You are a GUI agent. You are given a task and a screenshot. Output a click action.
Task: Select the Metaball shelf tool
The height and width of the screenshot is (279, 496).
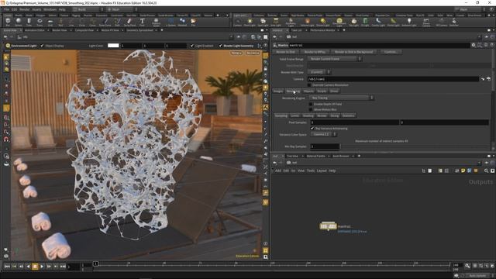tap(182, 22)
